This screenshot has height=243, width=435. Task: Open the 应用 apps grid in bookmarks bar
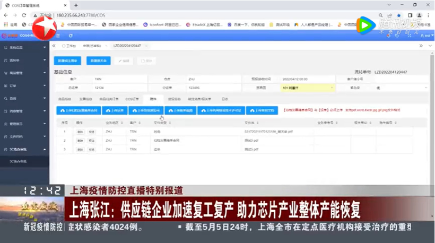[x=11, y=24]
